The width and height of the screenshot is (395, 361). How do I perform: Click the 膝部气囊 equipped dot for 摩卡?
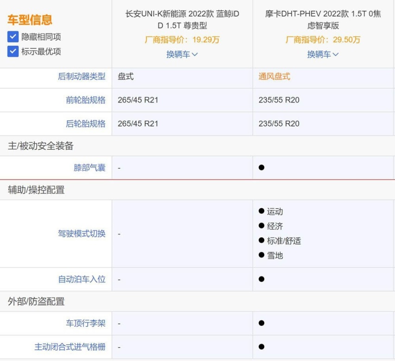click(261, 168)
